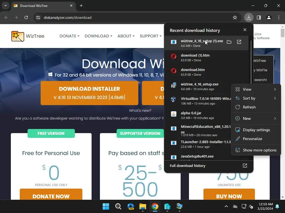Expand the DOWNLOAD menu
Viewport: 285px width, 213px height.
click(98, 36)
